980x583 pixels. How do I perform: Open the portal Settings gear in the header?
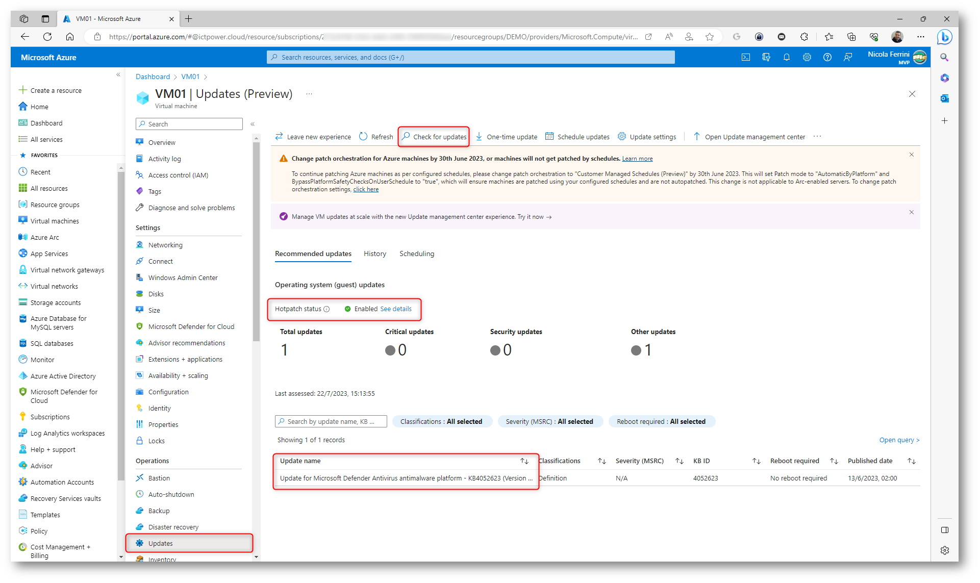pyautogui.click(x=807, y=58)
